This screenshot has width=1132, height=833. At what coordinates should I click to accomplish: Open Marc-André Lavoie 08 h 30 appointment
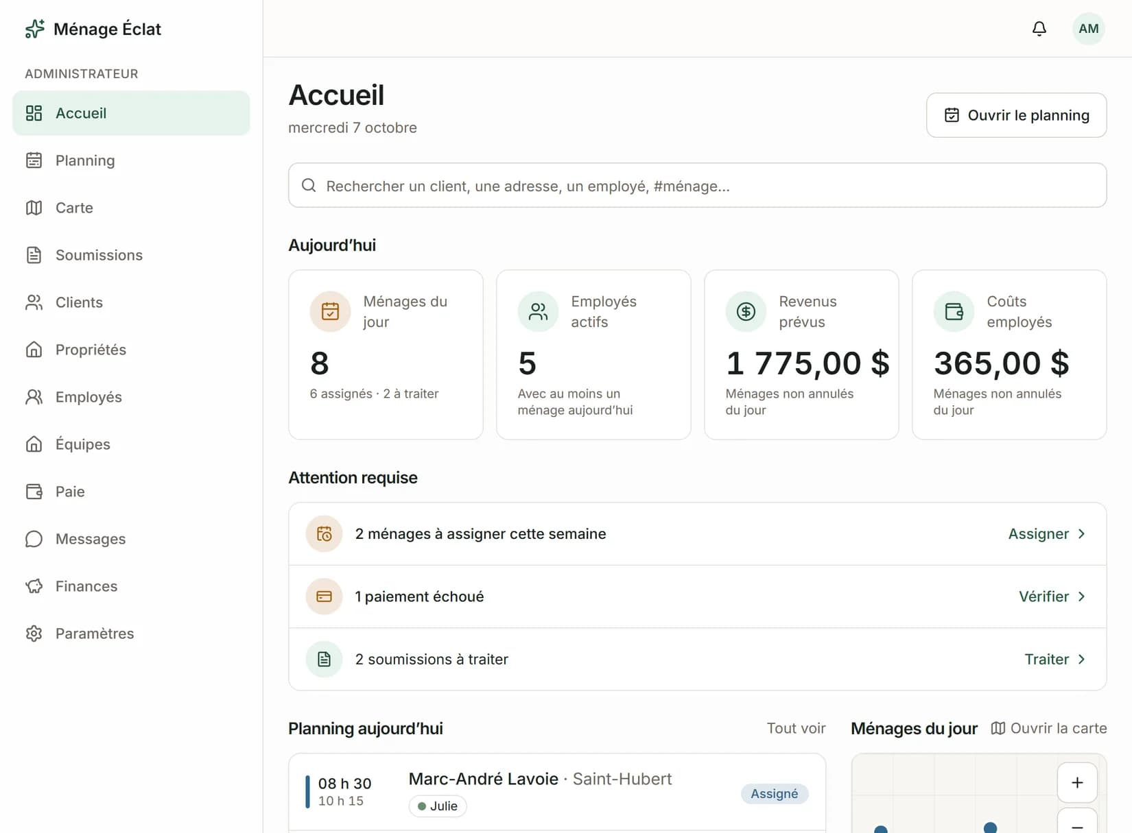(557, 793)
